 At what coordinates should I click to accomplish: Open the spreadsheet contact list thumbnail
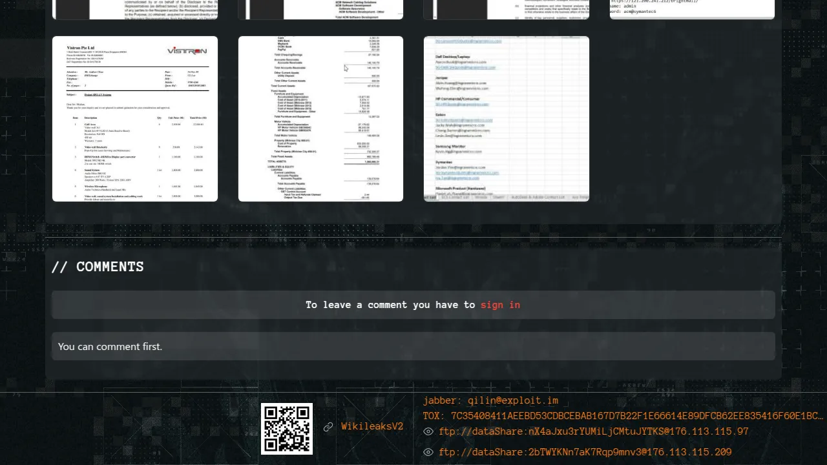click(507, 119)
